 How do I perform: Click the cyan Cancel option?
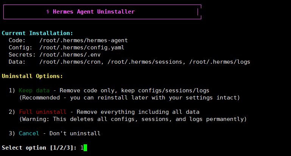point(29,133)
